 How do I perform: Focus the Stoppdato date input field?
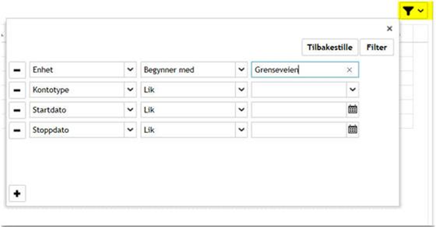coord(299,130)
